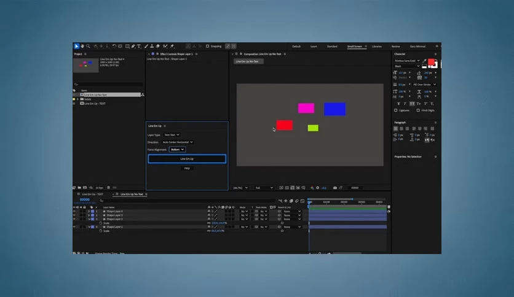Switch to the Libraries workspace
This screenshot has width=514, height=297.
[x=377, y=47]
